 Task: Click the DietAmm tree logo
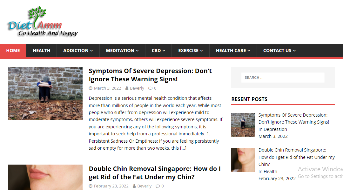click(x=43, y=21)
